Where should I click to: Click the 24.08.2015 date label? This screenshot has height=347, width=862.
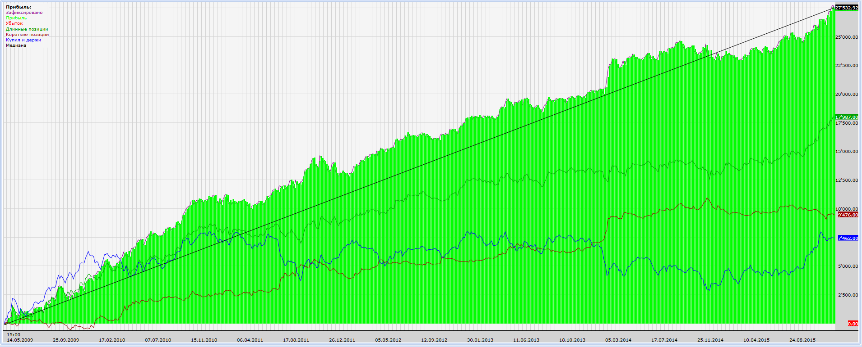tap(802, 340)
